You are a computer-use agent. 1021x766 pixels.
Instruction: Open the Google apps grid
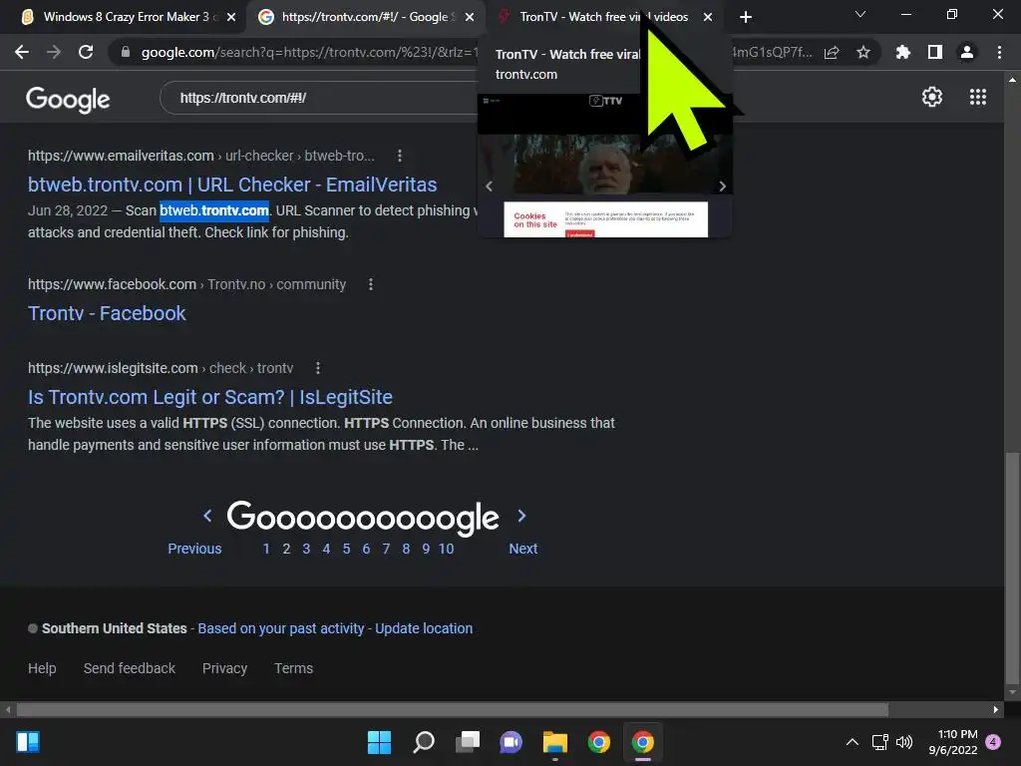point(977,97)
